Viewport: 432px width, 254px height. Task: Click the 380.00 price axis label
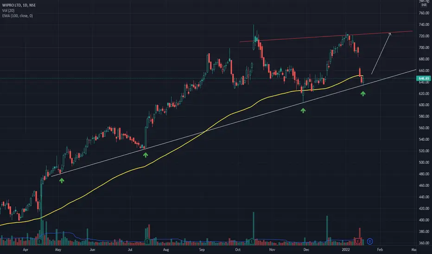424,232
